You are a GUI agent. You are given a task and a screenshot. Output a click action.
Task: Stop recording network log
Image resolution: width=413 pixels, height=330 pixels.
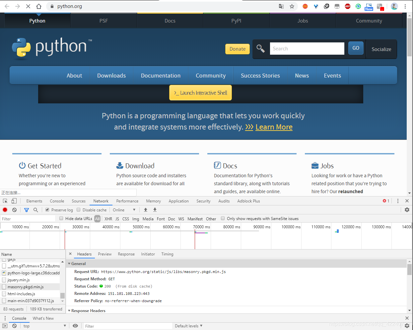coord(5,210)
